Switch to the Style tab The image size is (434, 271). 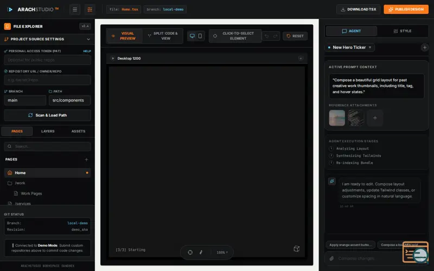coord(403,31)
